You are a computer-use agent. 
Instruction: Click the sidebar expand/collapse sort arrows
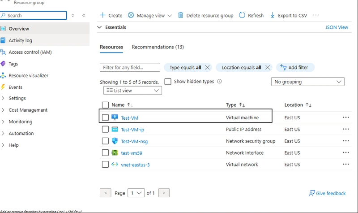coord(72,15)
